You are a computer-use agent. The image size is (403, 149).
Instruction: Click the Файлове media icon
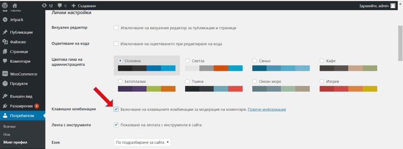point(5,42)
